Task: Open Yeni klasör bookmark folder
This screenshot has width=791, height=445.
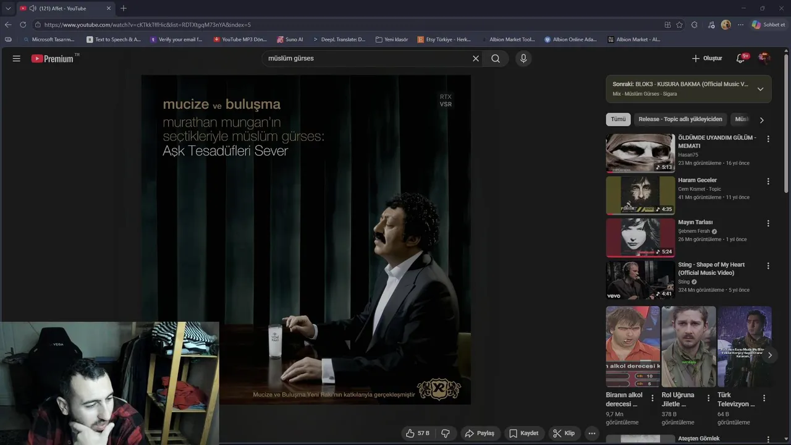Action: (392, 40)
